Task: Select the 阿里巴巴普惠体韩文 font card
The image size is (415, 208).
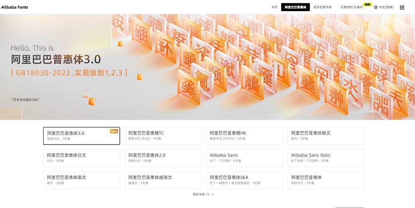Action: (x=325, y=136)
